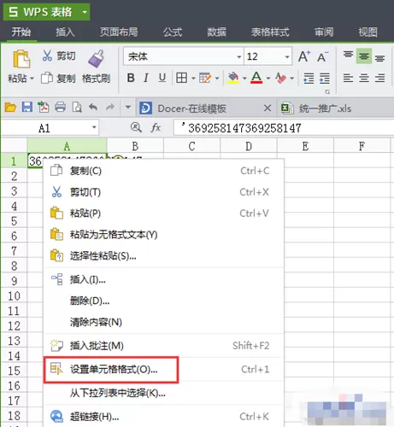The image size is (394, 427).
Task: Select column D header
Action: click(249, 146)
